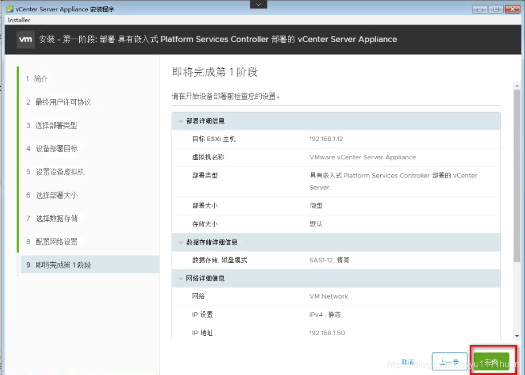The height and width of the screenshot is (375, 525).
Task: Click the 数据存储, 磁盘模式 label
Action: tap(219, 260)
